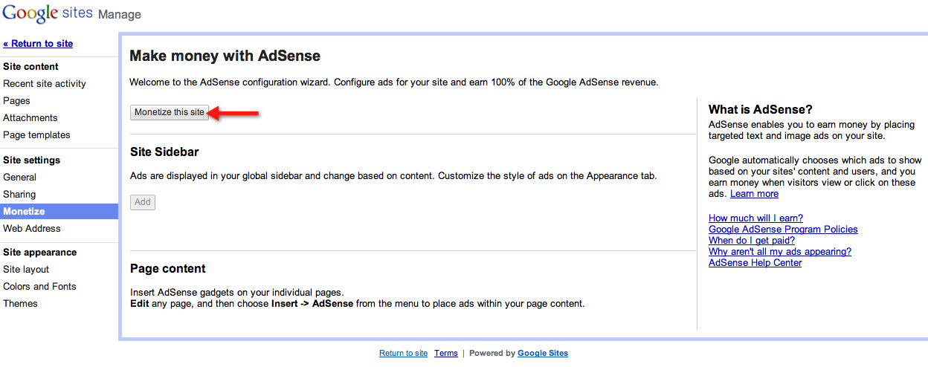Open Attachments section
The image size is (928, 367).
[30, 118]
